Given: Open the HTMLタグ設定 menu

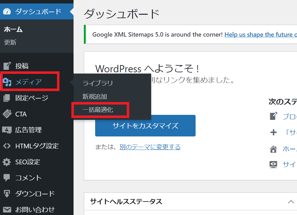Looking at the screenshot, I should point(37,146).
